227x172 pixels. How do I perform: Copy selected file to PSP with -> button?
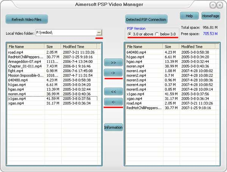pyautogui.click(x=113, y=73)
